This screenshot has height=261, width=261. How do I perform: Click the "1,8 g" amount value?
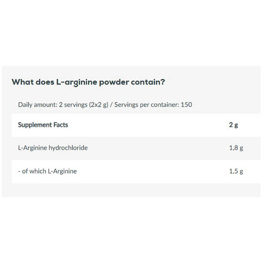click(x=236, y=148)
